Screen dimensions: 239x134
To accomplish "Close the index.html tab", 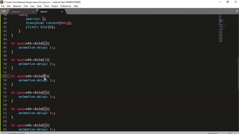I will (33, 12).
